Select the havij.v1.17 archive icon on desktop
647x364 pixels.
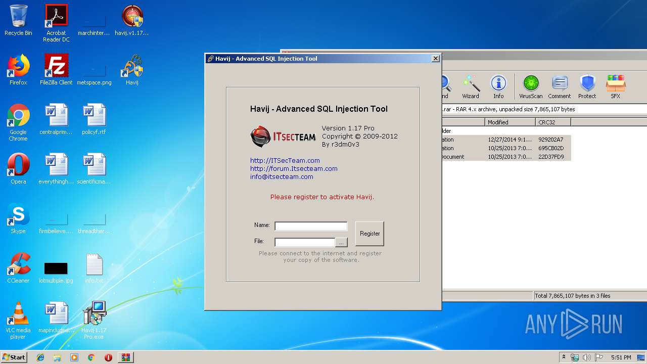click(x=132, y=20)
